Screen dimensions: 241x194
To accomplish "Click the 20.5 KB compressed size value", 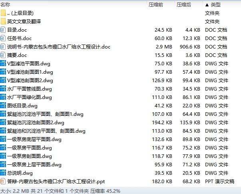I will point(191,173).
